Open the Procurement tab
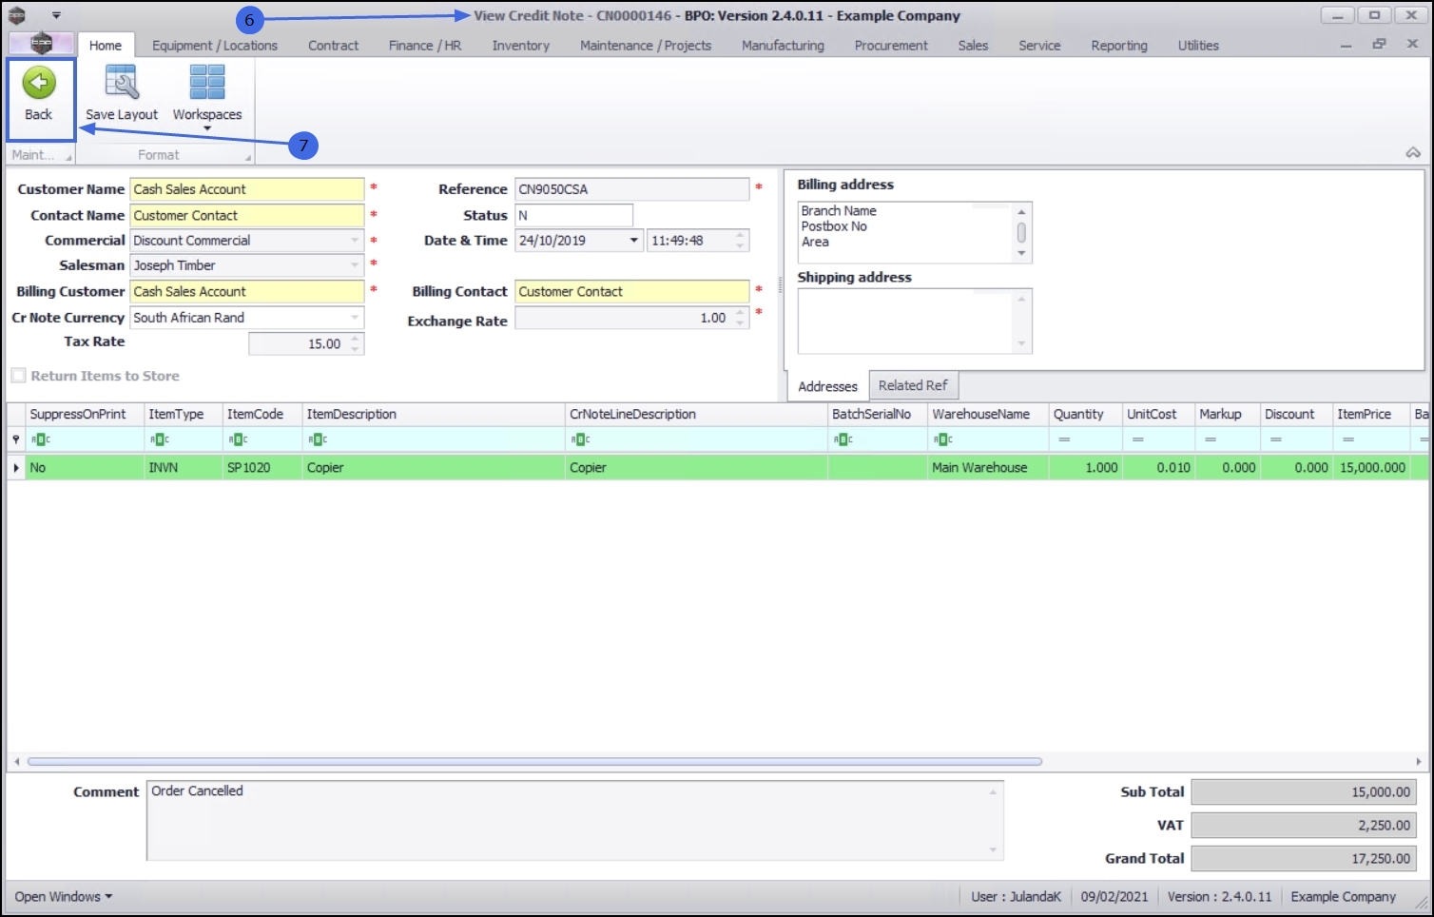 [891, 45]
